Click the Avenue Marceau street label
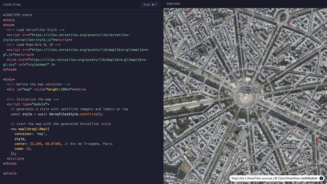Viewport: 327px width, 184px height. 279,158
